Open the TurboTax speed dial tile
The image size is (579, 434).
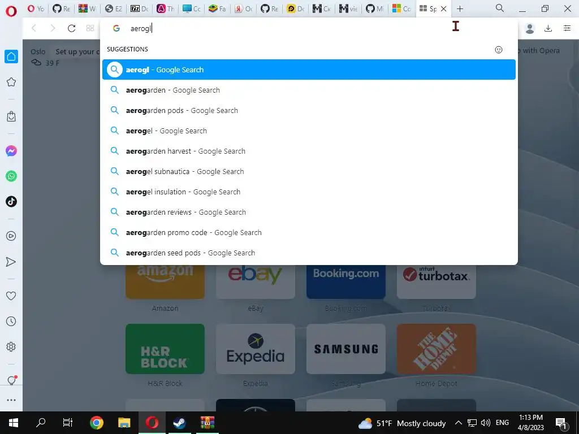click(437, 281)
